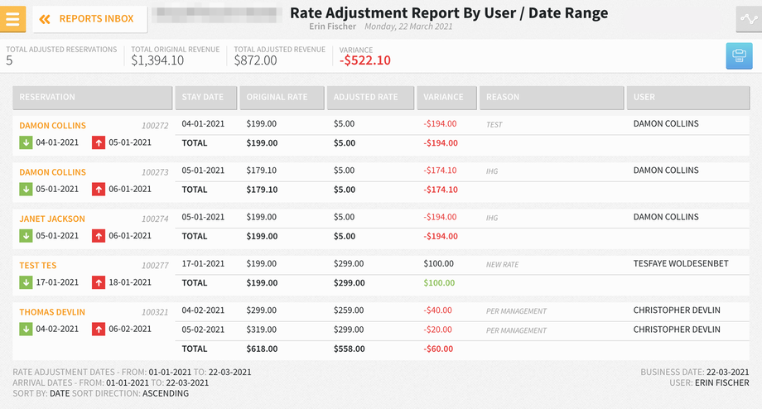This screenshot has height=409, width=762.
Task: Click original rate $319.00
Action: pyautogui.click(x=262, y=330)
